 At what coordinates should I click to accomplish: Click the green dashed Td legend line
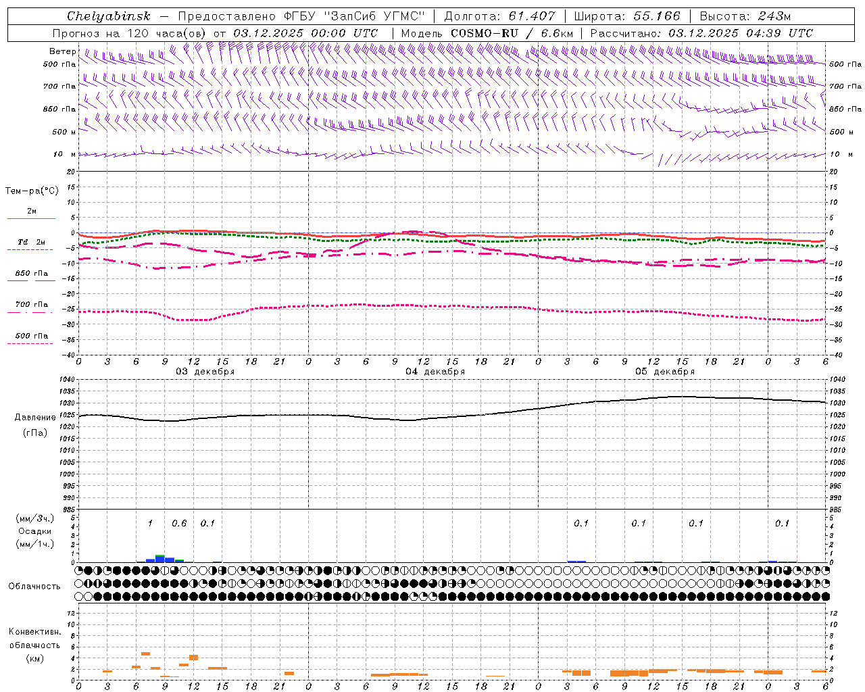pos(30,250)
